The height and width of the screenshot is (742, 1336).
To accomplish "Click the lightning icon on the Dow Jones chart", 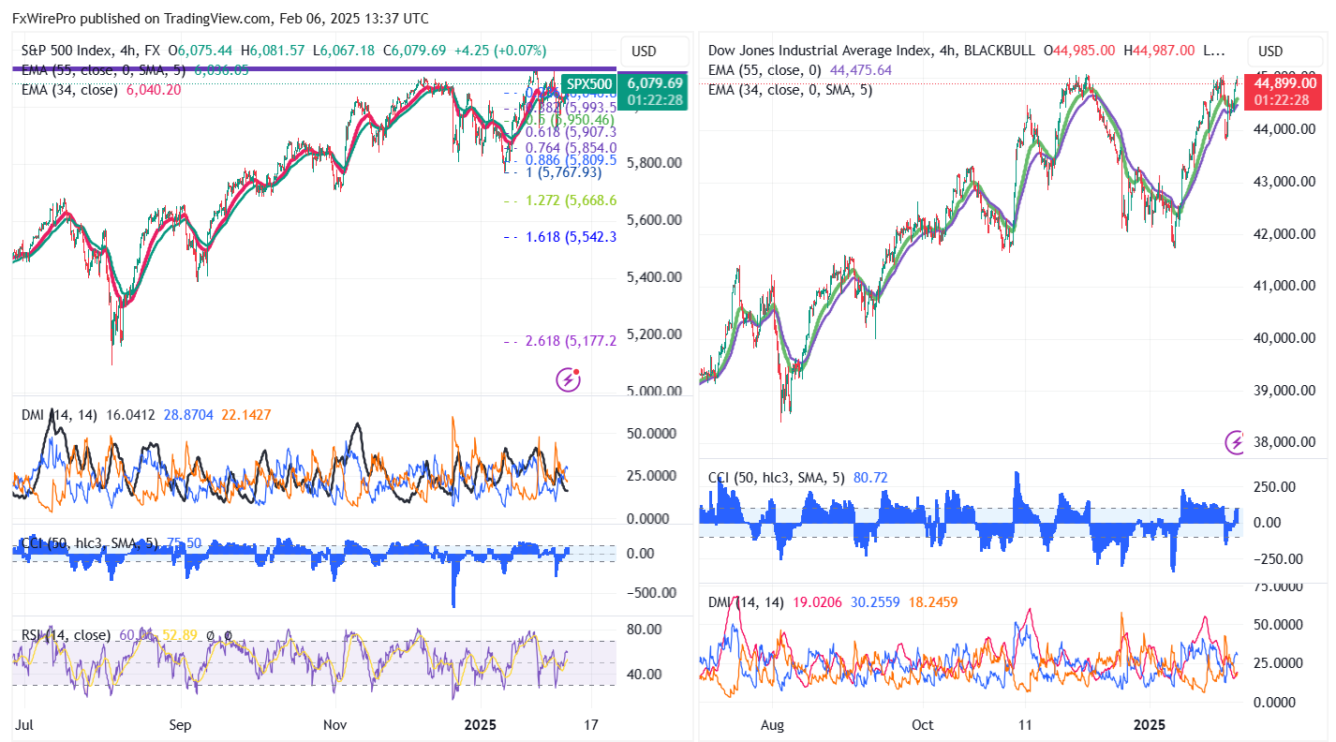I will (x=1237, y=442).
